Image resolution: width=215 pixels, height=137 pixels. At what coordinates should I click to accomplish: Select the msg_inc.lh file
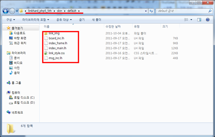56,58
